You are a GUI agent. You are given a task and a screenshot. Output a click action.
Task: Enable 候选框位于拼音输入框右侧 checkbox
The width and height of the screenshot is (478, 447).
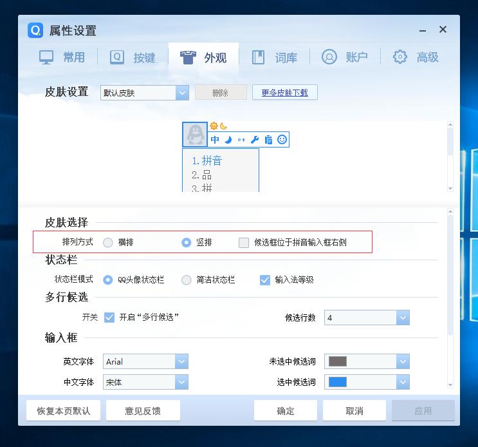tap(244, 243)
